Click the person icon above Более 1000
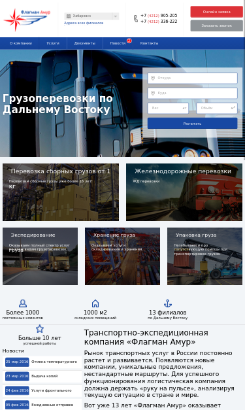This screenshot has width=245, height=410. pos(23,303)
